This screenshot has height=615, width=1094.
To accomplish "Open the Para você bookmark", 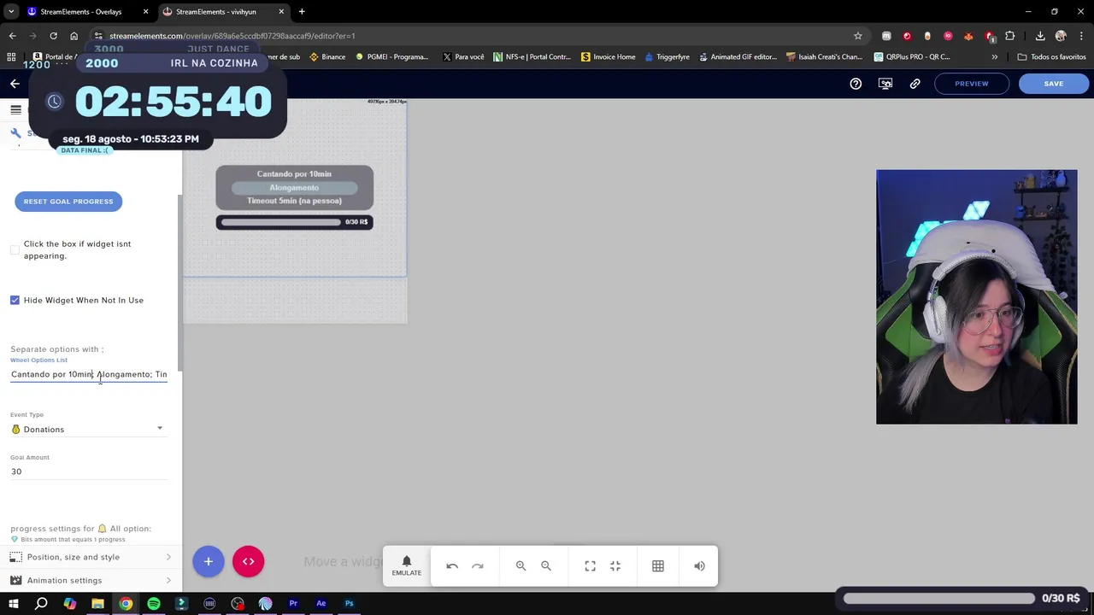I will coord(463,56).
